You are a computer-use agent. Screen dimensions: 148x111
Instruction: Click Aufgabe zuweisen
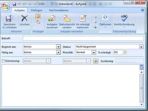click(52, 22)
